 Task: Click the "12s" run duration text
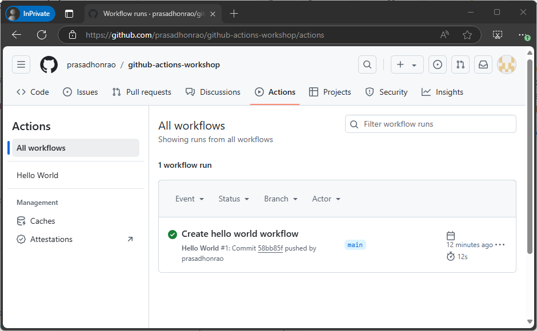tap(462, 257)
